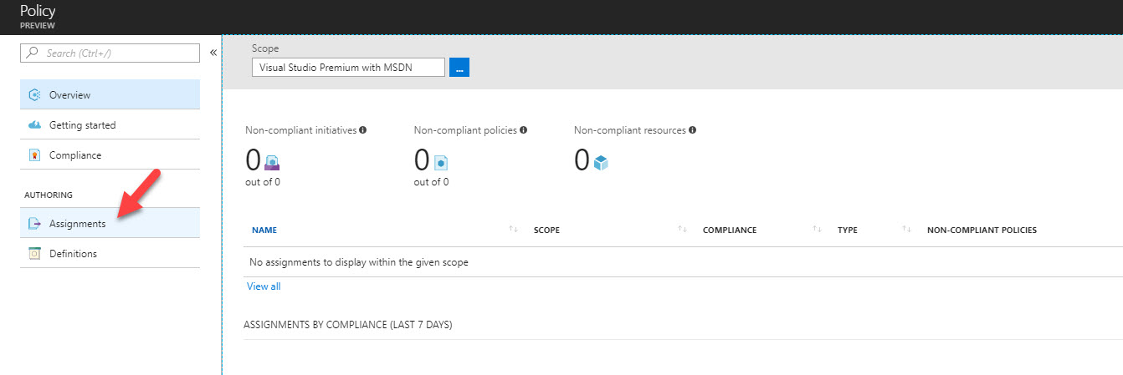
Task: Click the Definitions sidebar icon
Action: coord(34,254)
